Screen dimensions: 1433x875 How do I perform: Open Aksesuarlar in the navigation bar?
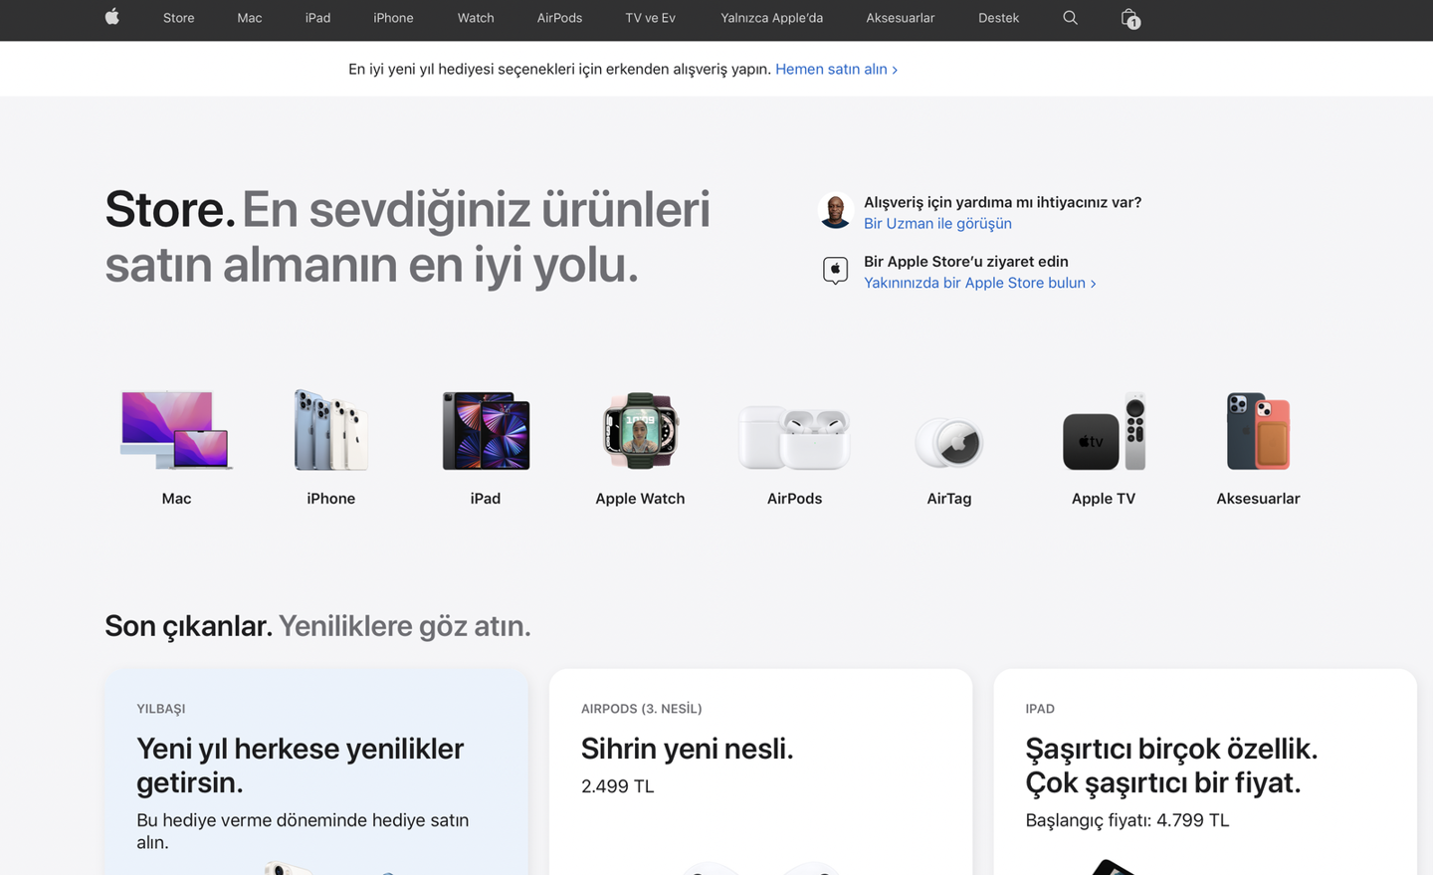901,18
